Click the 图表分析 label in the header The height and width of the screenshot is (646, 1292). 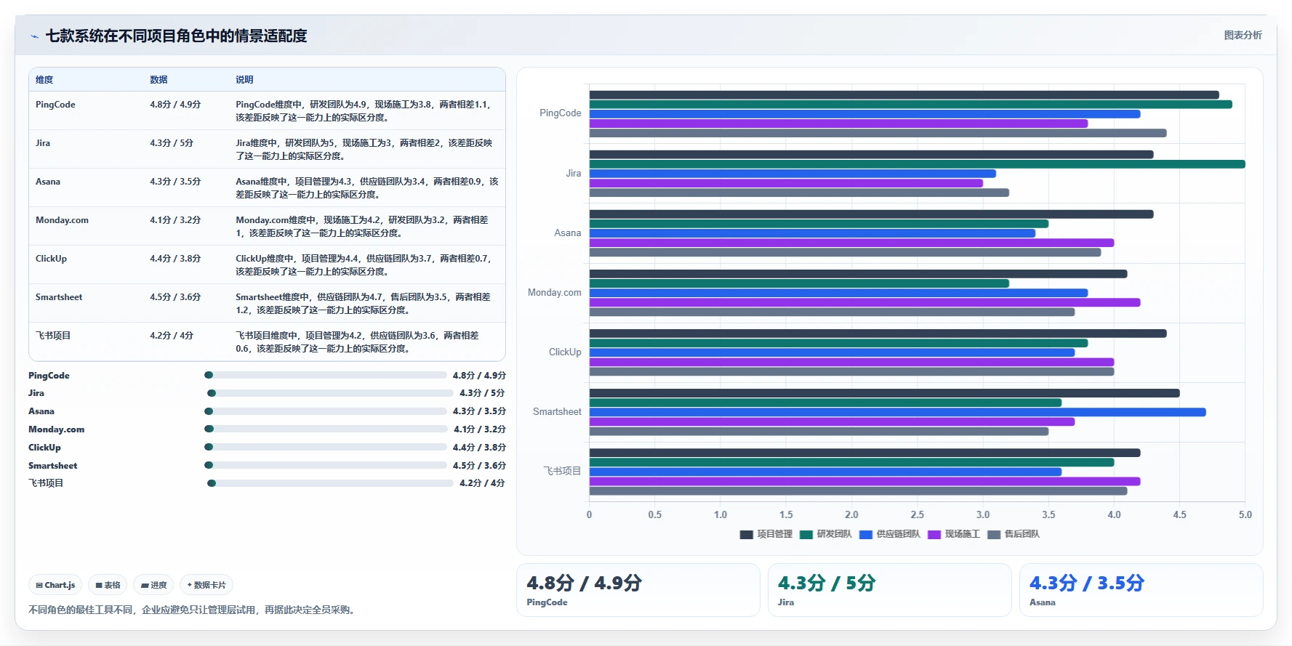pos(1243,35)
